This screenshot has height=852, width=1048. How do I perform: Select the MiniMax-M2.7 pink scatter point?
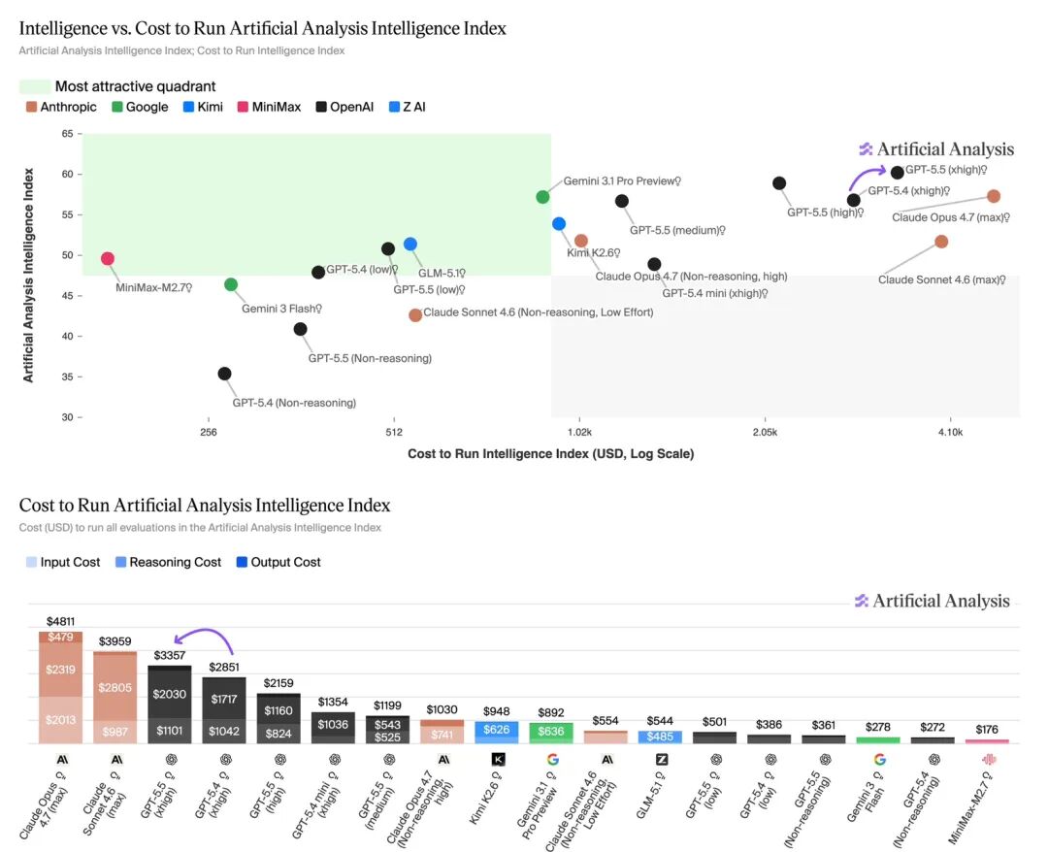[108, 258]
